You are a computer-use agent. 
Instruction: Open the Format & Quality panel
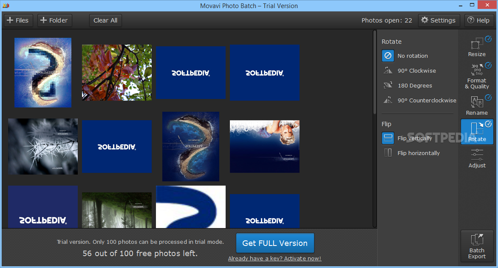coord(476,76)
